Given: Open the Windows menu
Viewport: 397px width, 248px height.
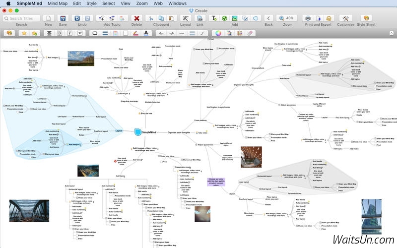Looking at the screenshot, I should point(177,3).
